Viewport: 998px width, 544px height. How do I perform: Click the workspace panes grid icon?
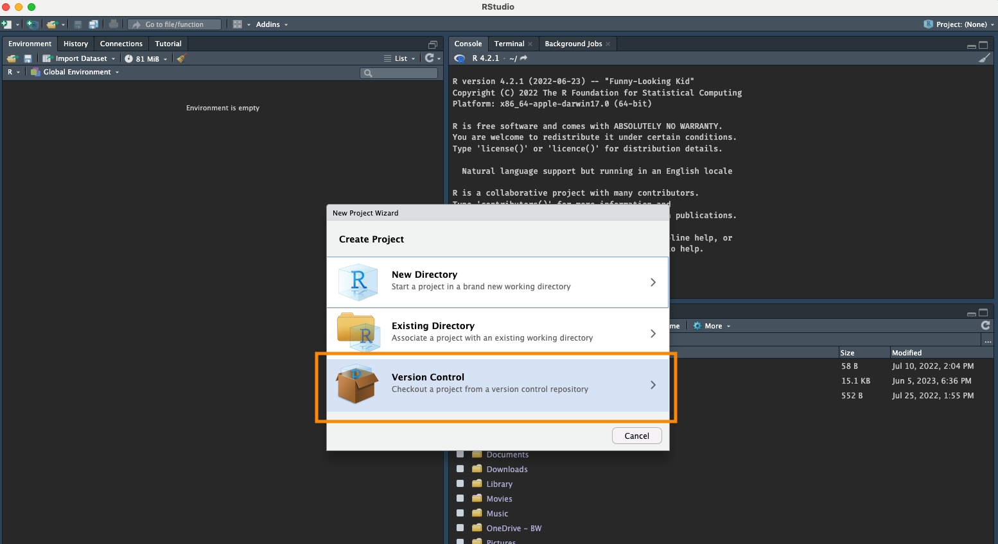tap(238, 24)
